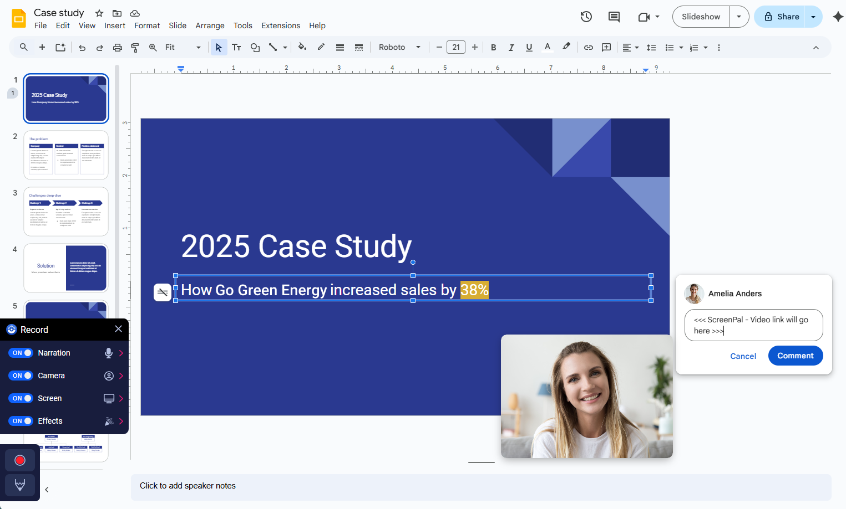The height and width of the screenshot is (509, 846).
Task: Toggle underline formatting
Action: point(529,48)
